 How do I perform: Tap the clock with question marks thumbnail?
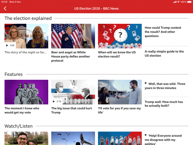coord(120,36)
